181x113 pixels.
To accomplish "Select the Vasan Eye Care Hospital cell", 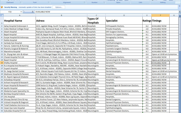I will 20,108.
